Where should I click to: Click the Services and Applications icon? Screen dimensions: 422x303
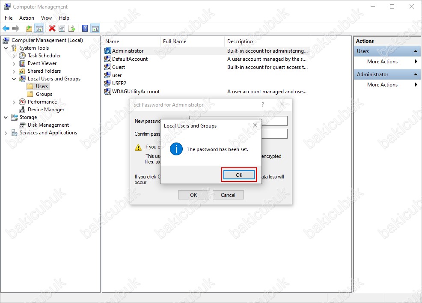[x=14, y=133]
